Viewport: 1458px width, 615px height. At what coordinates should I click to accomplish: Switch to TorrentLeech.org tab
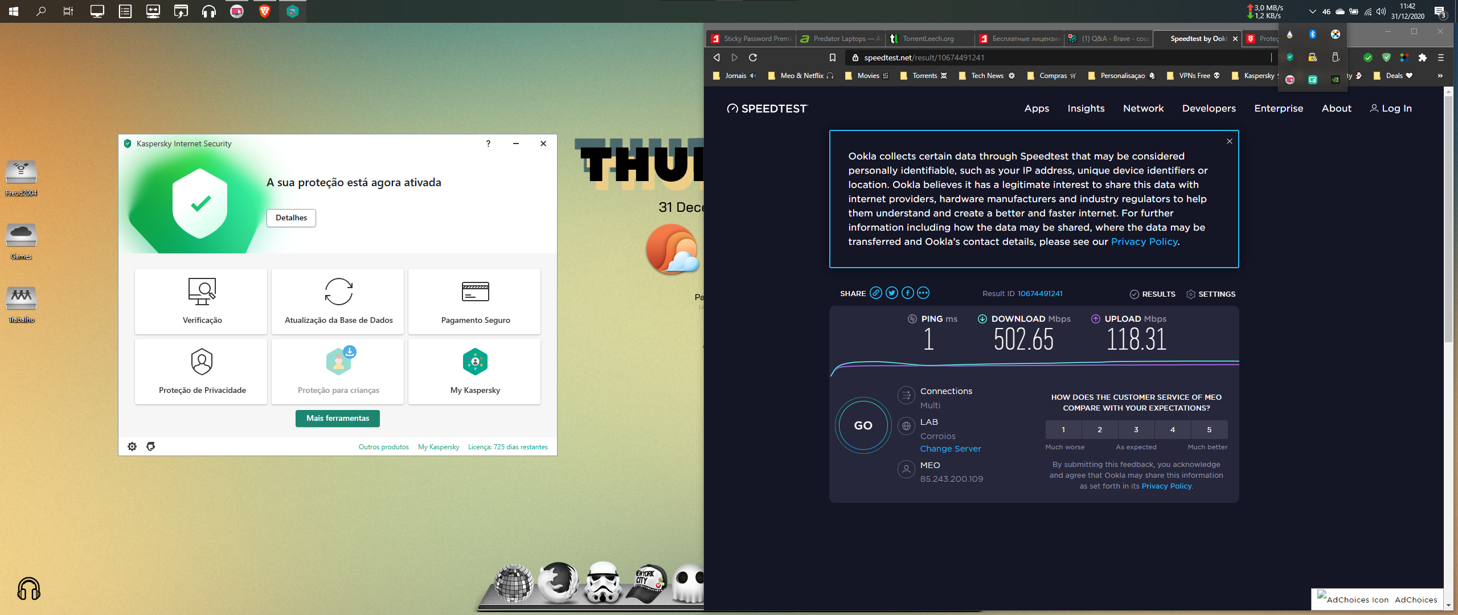pyautogui.click(x=928, y=39)
